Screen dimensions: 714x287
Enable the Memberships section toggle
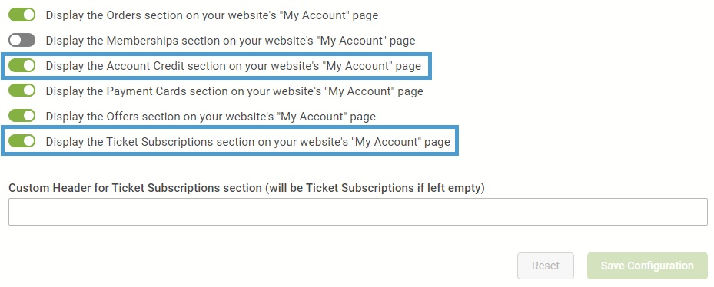[22, 41]
